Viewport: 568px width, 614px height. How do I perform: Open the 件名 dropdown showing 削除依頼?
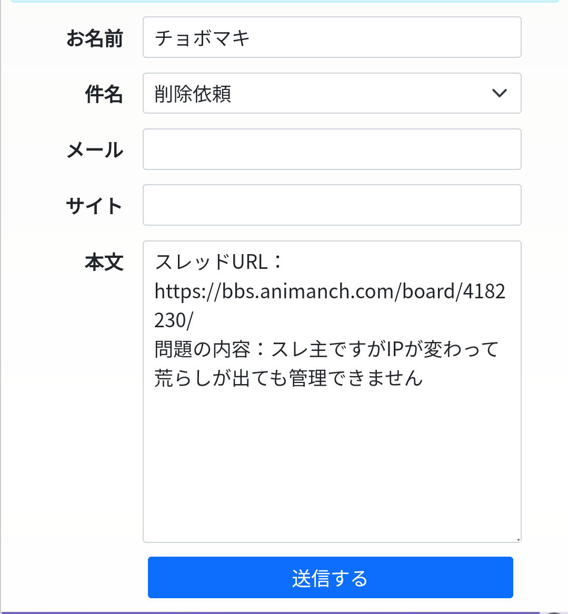coord(321,94)
